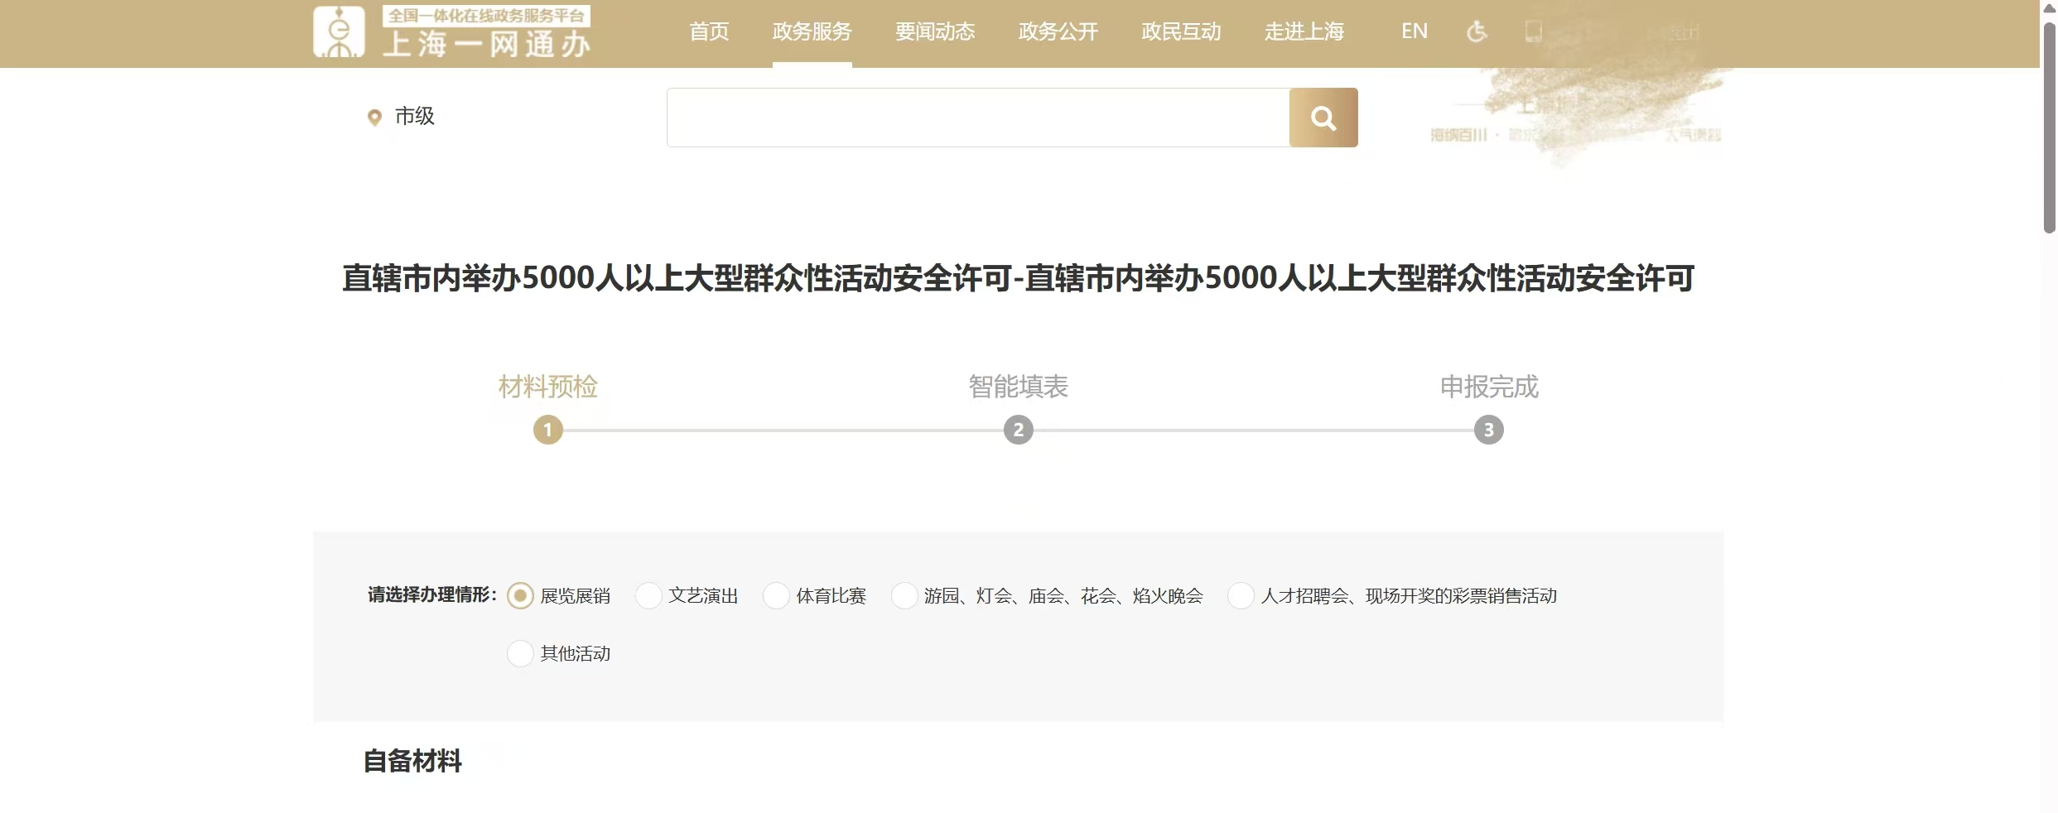Click step 1 circle under 材料预检

point(547,431)
